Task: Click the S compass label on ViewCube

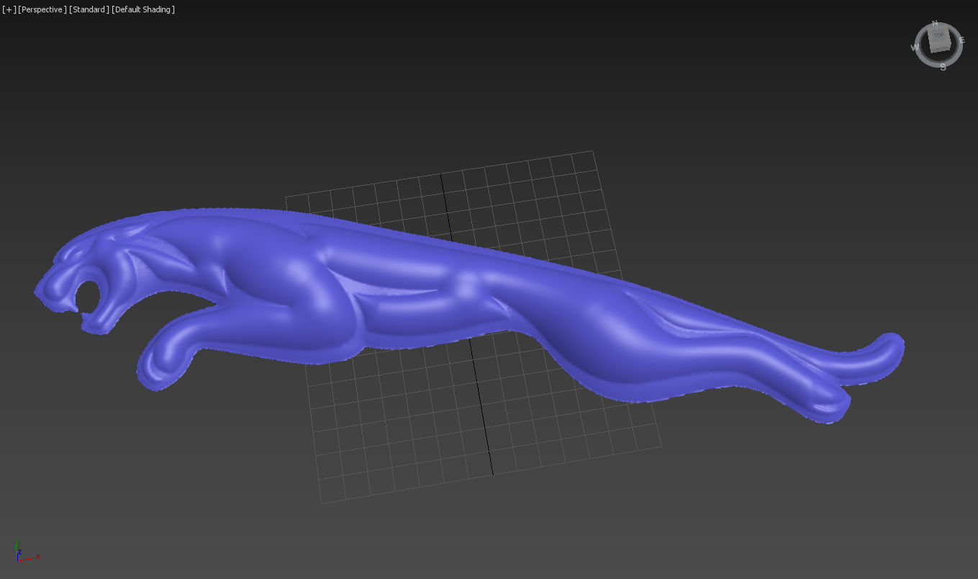Action: coord(943,67)
